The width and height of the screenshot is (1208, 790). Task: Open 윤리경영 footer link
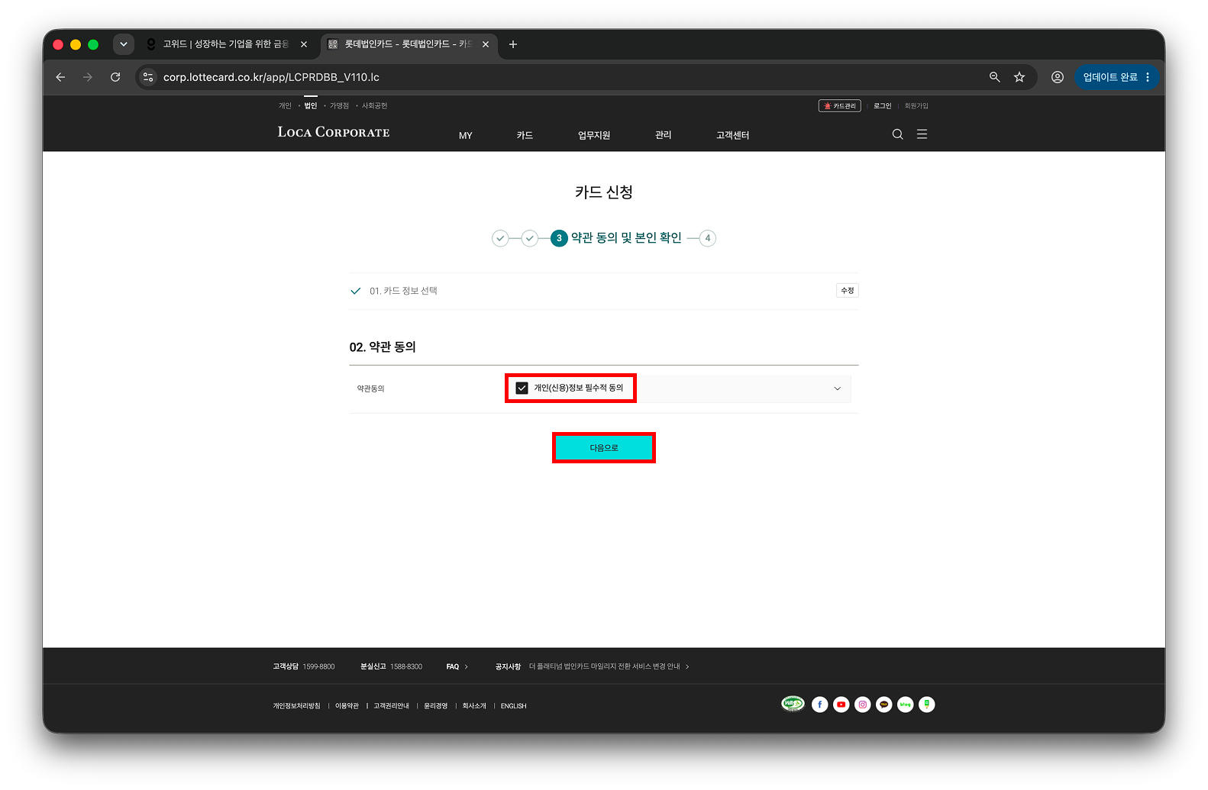[x=436, y=706]
